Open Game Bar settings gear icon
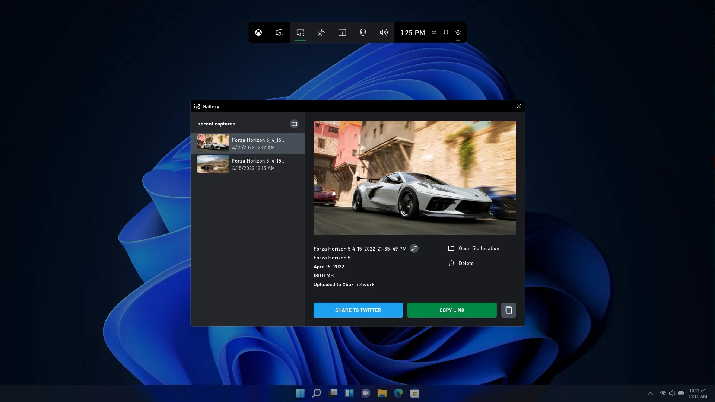Viewport: 715px width, 402px height. click(x=458, y=32)
